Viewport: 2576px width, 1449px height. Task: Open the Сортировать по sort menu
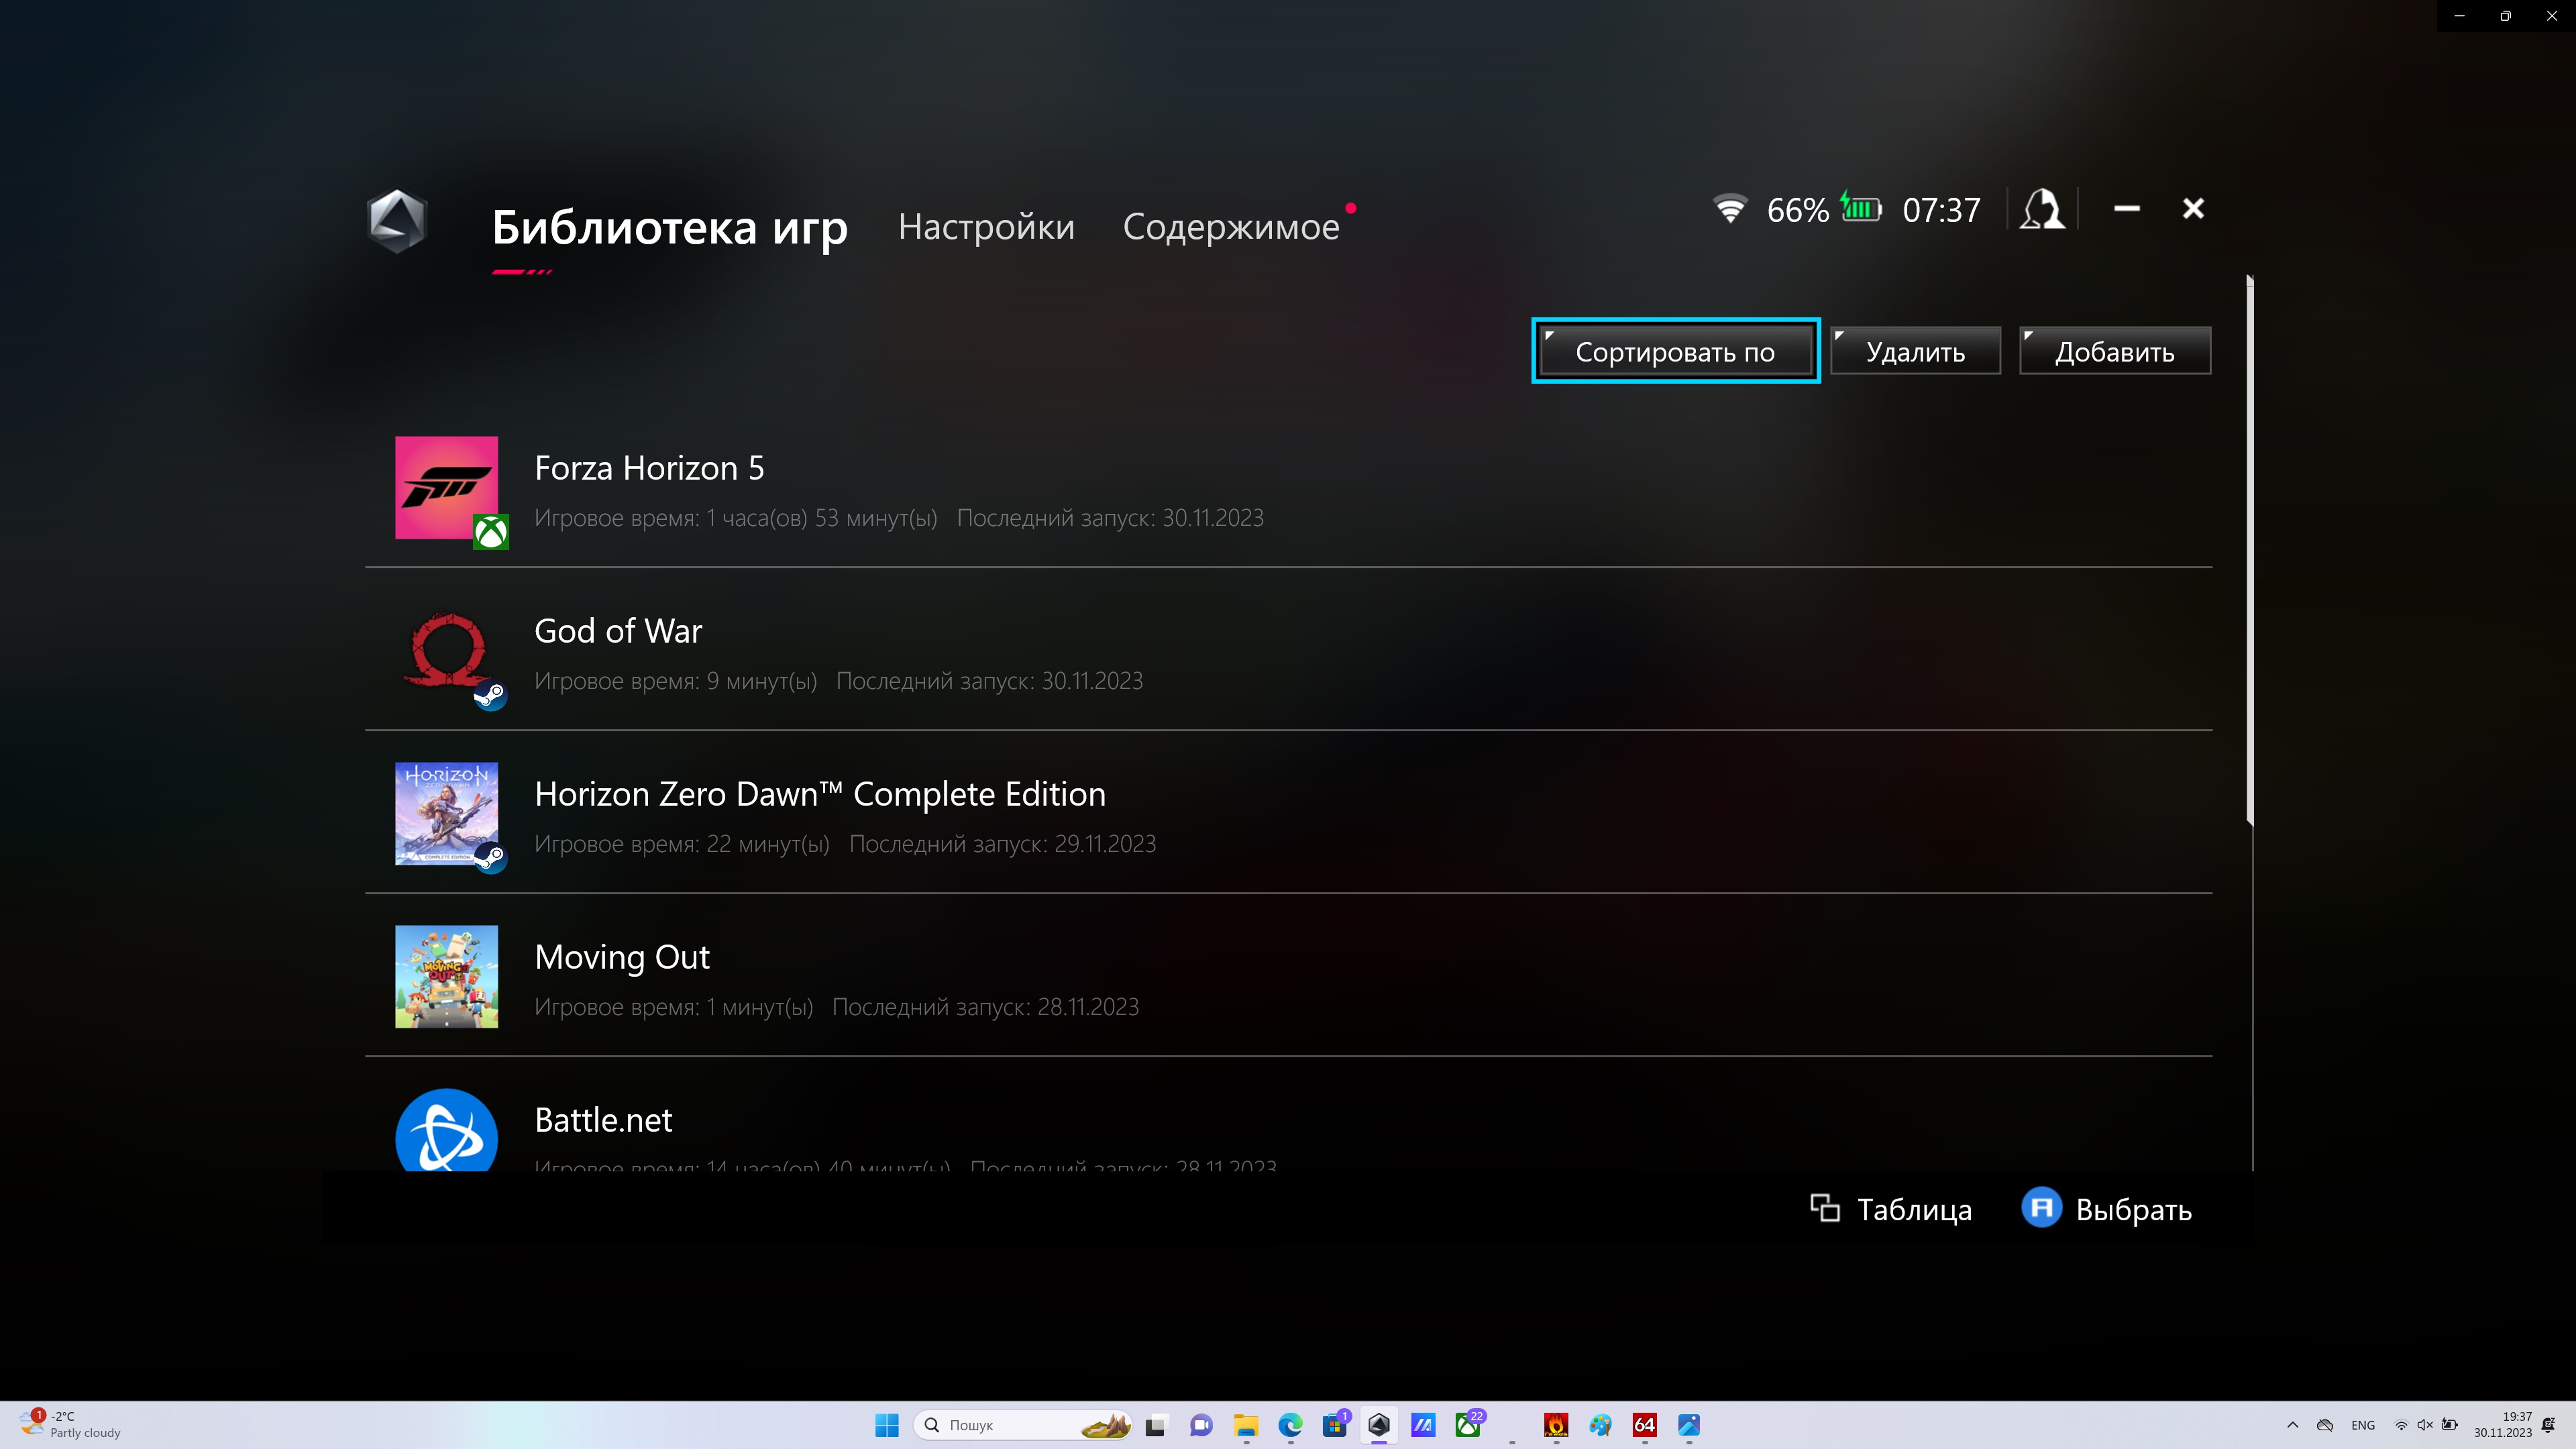(1675, 351)
